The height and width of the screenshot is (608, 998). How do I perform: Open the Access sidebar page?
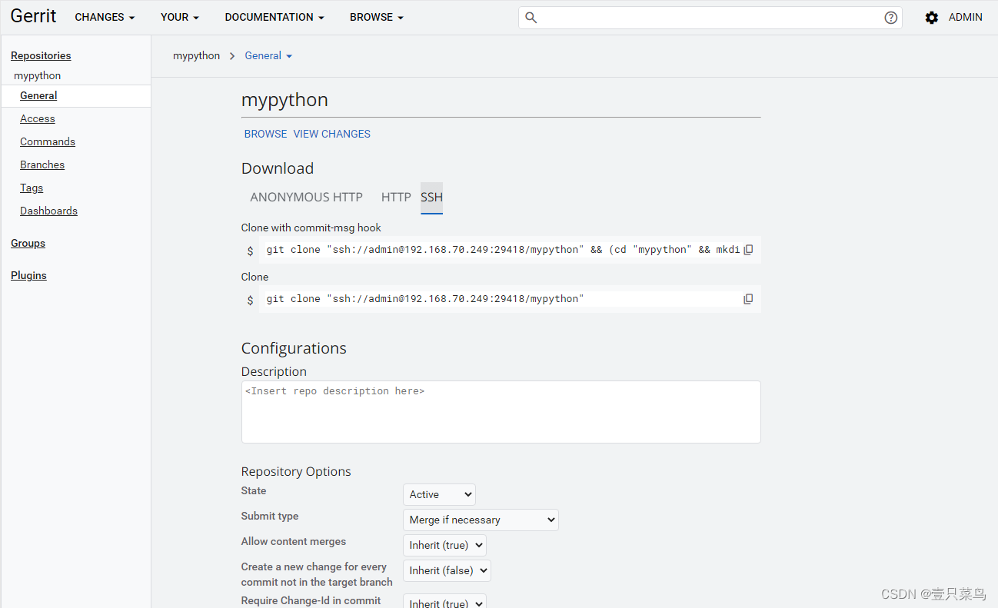38,118
